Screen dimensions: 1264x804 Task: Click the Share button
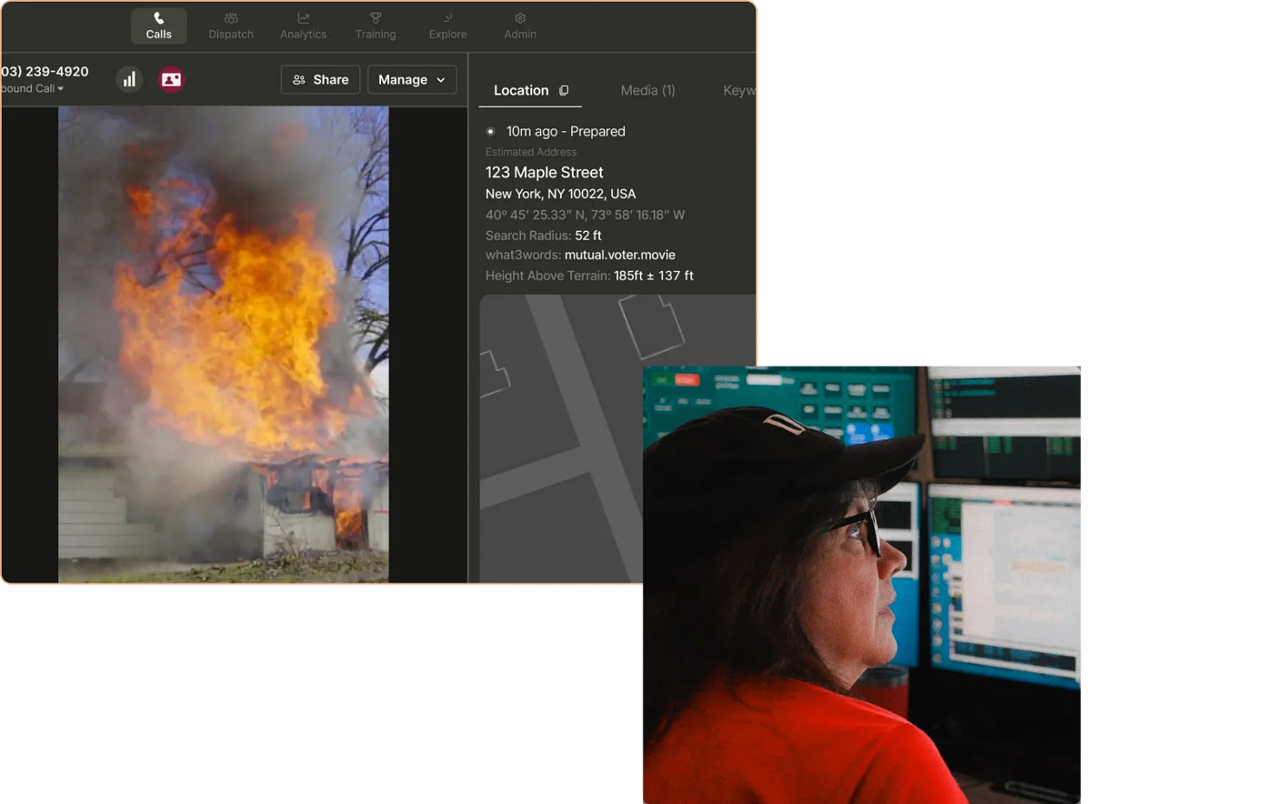[x=320, y=79]
